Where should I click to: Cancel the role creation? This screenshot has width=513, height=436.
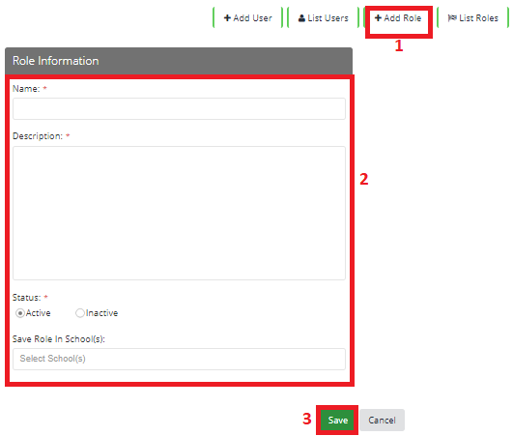(x=382, y=420)
